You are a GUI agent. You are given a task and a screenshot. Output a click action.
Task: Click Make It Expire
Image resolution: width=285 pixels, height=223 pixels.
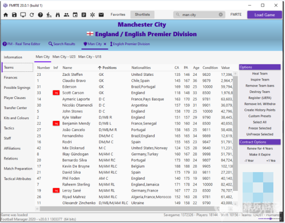click(x=260, y=155)
